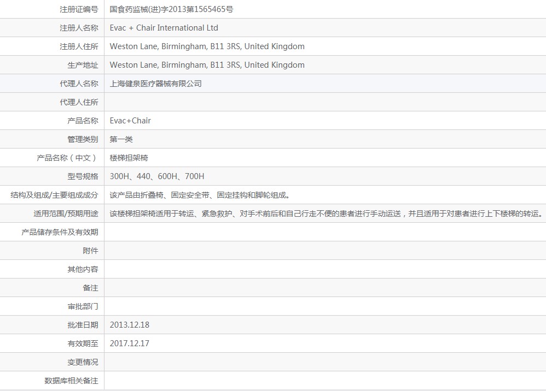Click the 注册人名称 label

pyautogui.click(x=79, y=28)
